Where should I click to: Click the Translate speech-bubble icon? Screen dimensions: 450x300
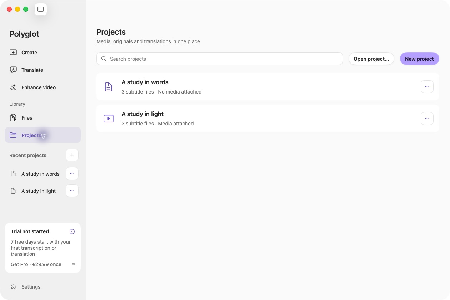(13, 70)
